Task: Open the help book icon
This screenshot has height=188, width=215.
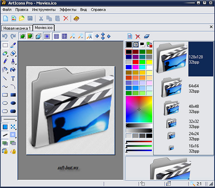Action: point(76,18)
